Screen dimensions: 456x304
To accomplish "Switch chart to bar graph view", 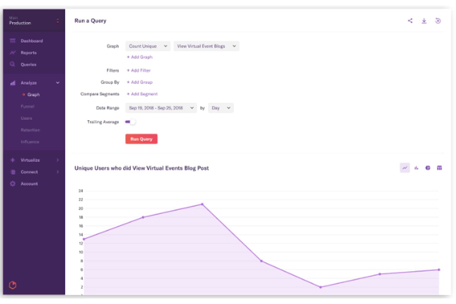I will [x=416, y=168].
